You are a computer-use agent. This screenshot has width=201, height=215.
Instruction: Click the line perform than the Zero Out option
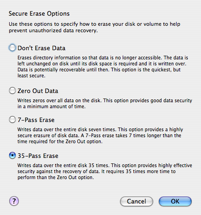56,177
